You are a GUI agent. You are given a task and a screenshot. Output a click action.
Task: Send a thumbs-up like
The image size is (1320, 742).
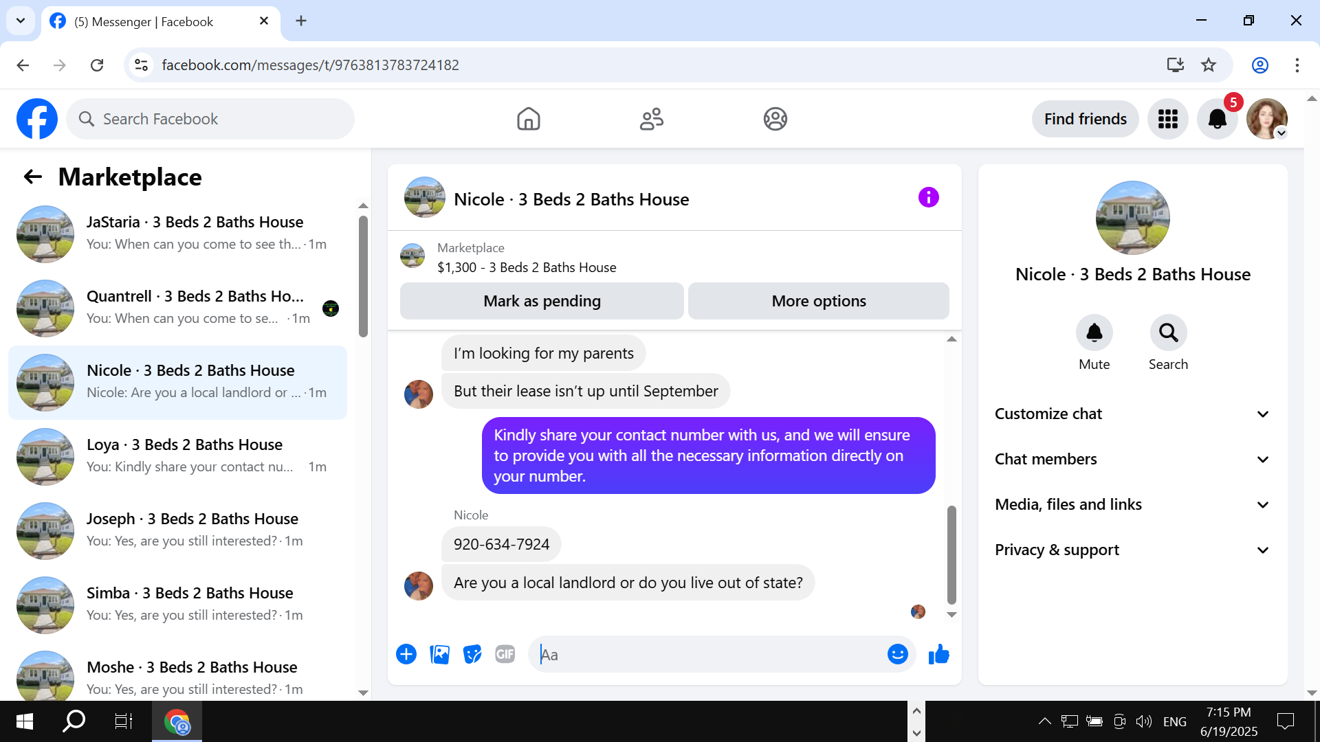click(x=939, y=654)
